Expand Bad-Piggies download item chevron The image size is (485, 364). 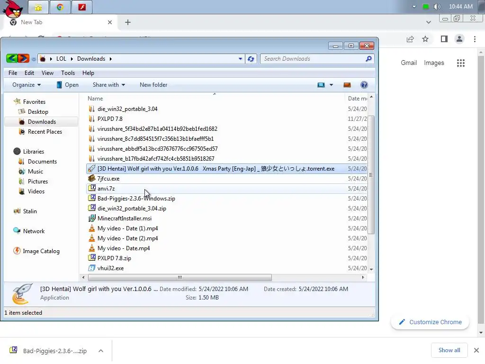pyautogui.click(x=101, y=351)
